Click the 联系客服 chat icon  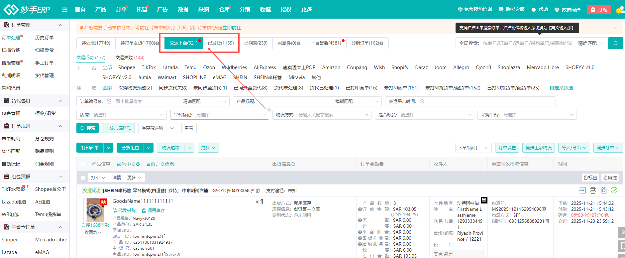[501, 10]
